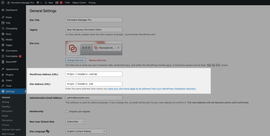Screen dimensions: 270x136
Task: Open the Permalinks settings submenu item
Action: [7, 120]
